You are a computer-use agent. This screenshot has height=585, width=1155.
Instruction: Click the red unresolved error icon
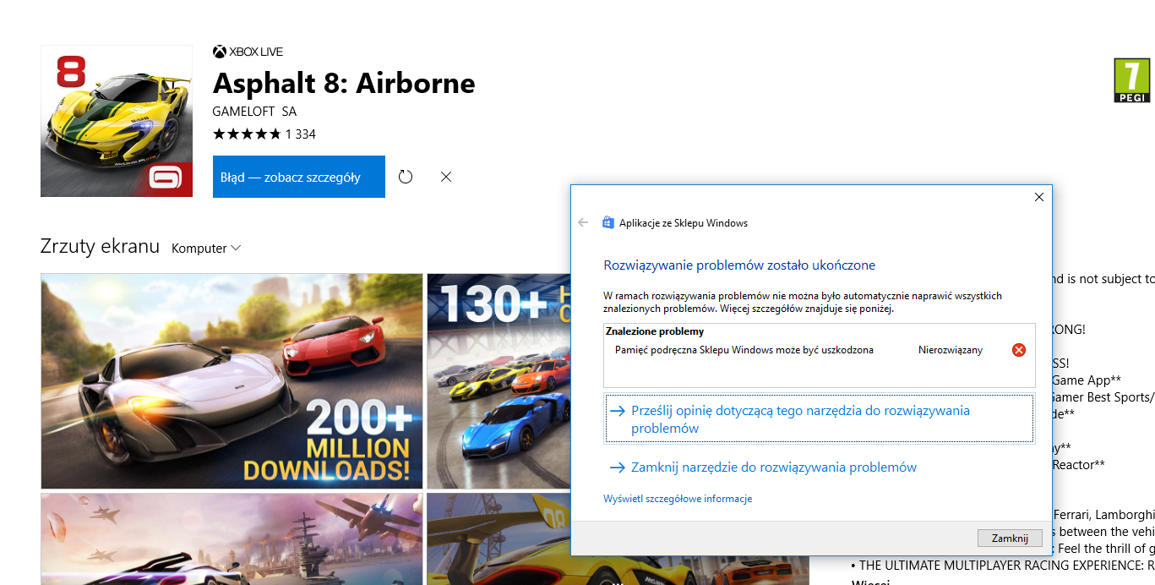(1019, 350)
